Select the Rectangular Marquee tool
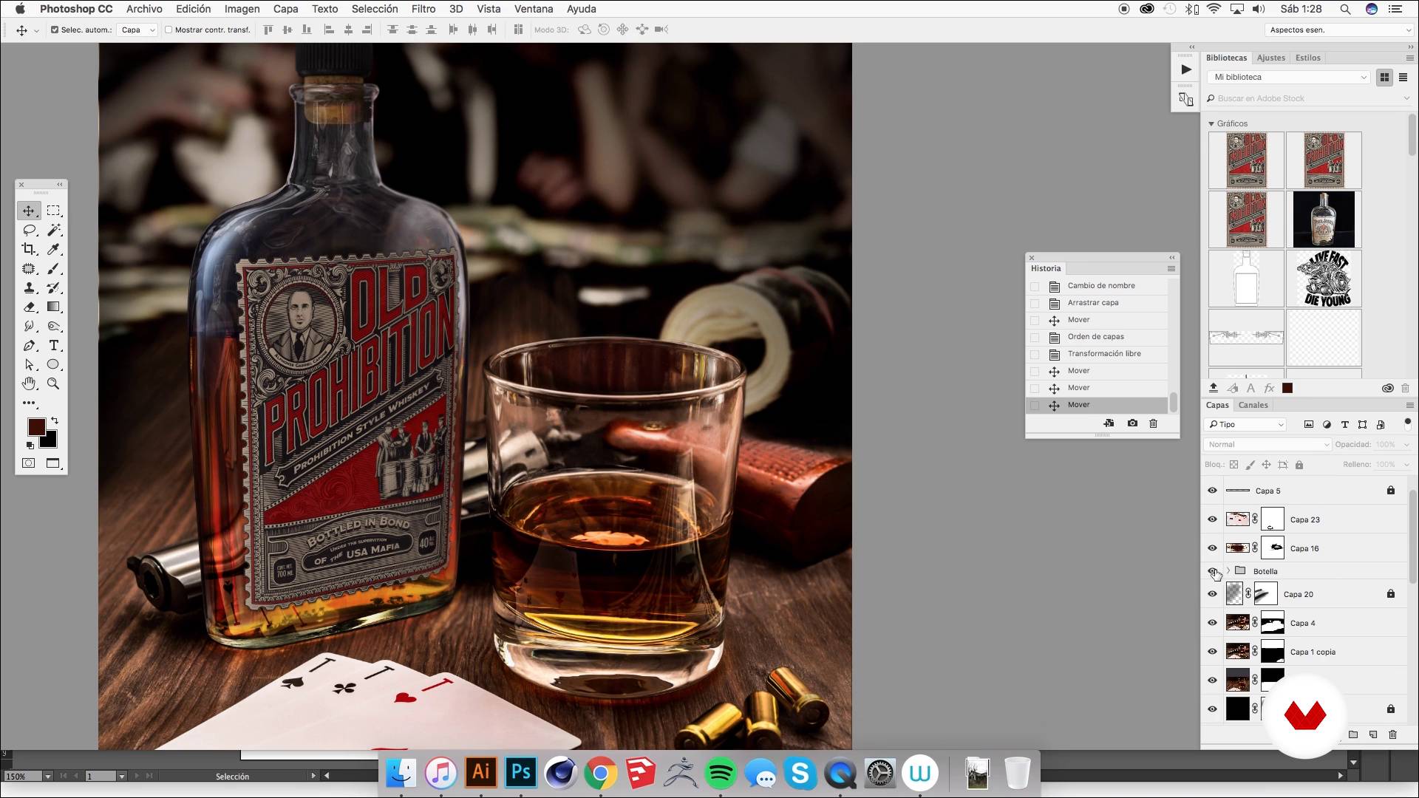The height and width of the screenshot is (798, 1419). pos(53,211)
